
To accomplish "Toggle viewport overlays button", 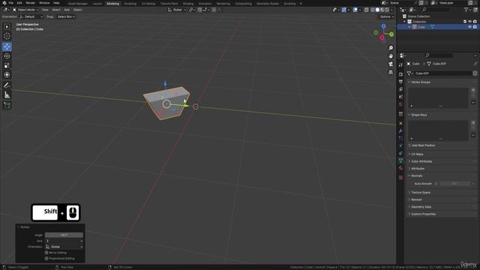I will point(355,10).
